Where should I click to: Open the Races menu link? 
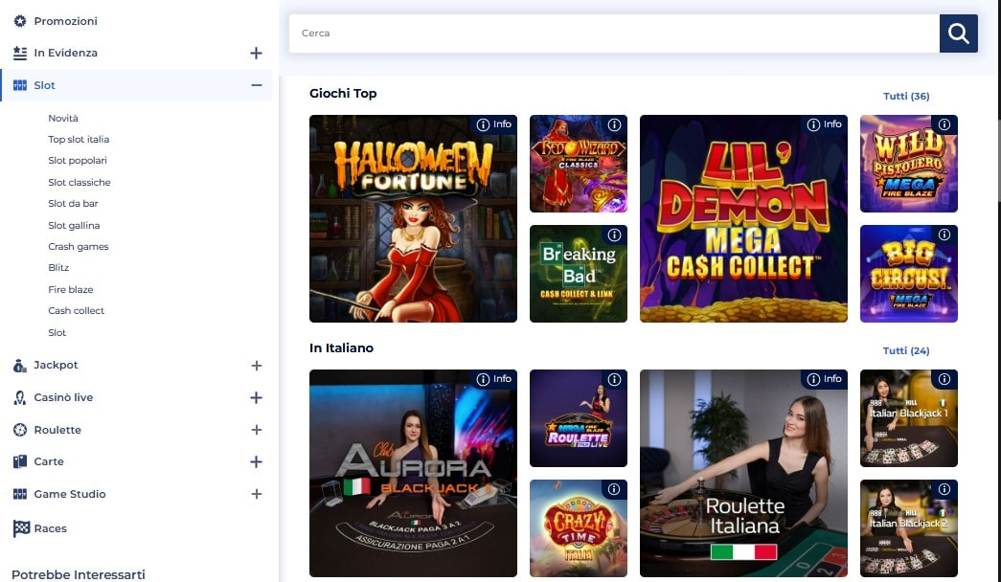coord(50,528)
